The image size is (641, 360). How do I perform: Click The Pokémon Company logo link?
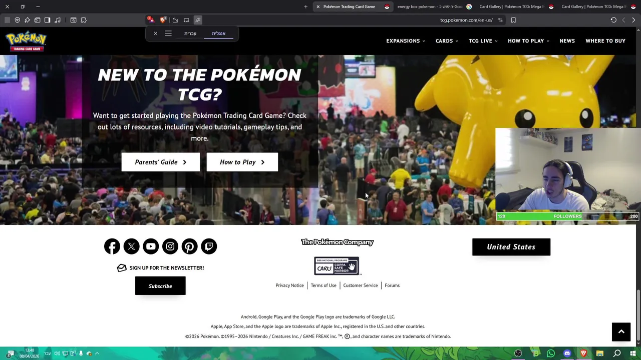coord(337,242)
